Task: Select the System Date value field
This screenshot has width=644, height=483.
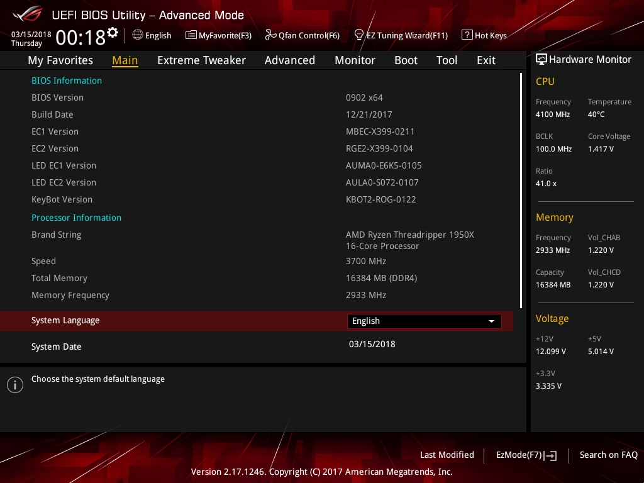Action: [x=372, y=344]
